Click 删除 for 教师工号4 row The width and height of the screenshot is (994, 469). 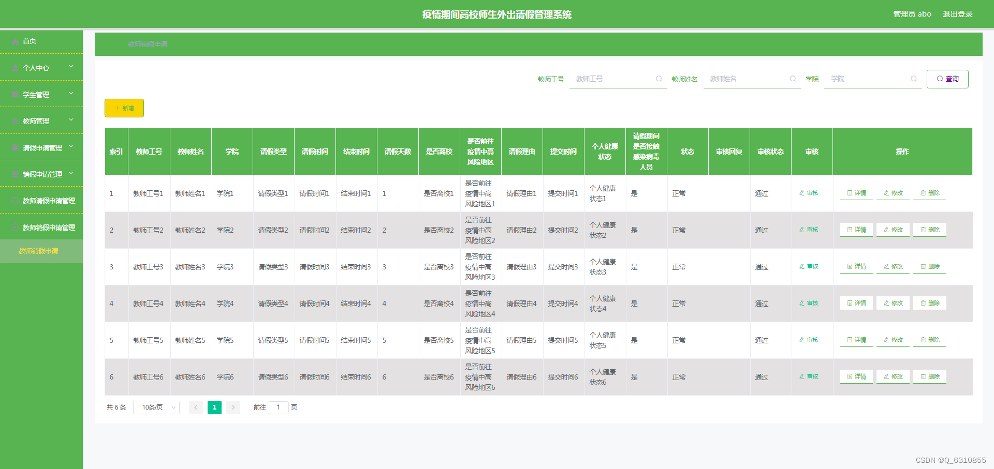pyautogui.click(x=930, y=303)
